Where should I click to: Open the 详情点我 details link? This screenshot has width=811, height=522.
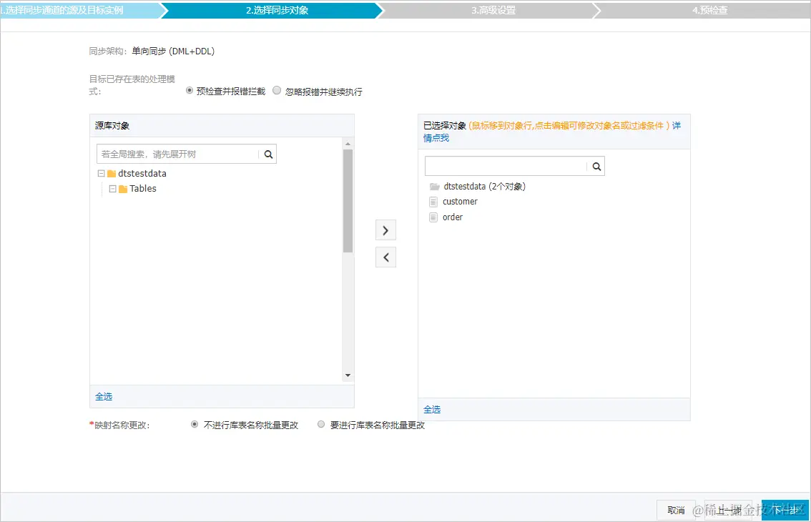[x=436, y=138]
